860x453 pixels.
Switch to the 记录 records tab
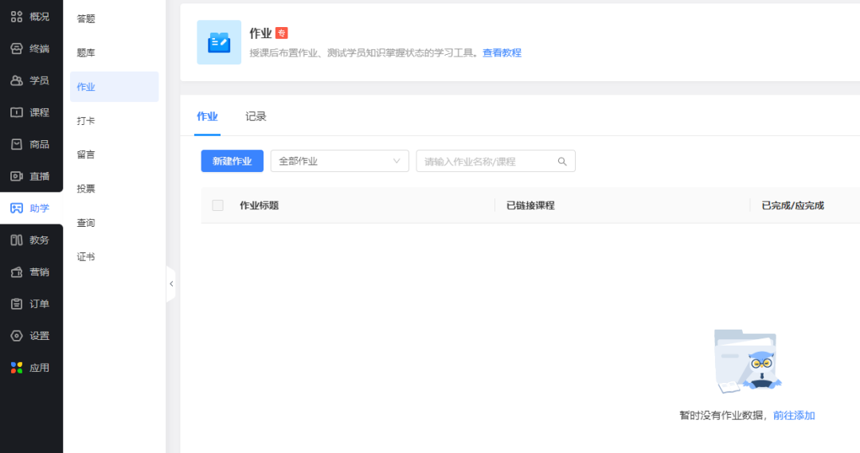point(256,116)
